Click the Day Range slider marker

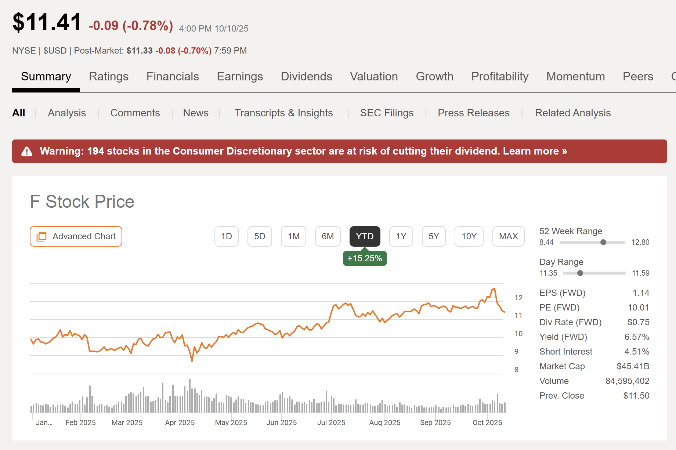[x=580, y=273]
